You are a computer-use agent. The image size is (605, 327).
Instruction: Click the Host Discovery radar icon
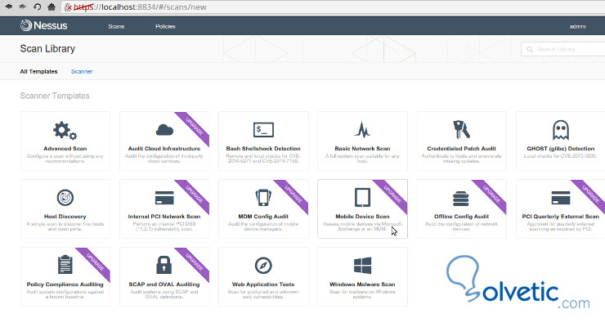(65, 198)
